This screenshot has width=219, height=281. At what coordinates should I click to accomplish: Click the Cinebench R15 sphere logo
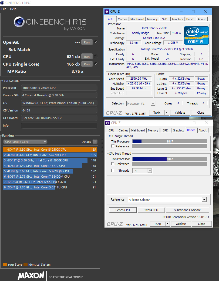(19, 22)
